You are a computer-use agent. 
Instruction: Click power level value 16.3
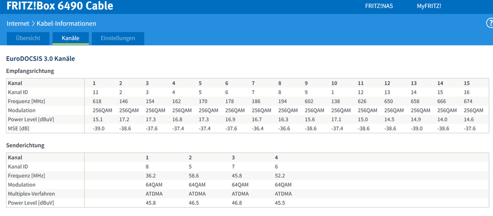coord(283,119)
